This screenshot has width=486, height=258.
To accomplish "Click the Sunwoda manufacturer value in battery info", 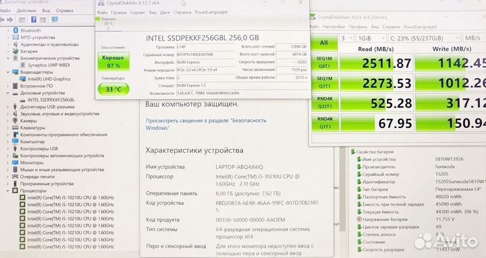I will pos(444,167).
